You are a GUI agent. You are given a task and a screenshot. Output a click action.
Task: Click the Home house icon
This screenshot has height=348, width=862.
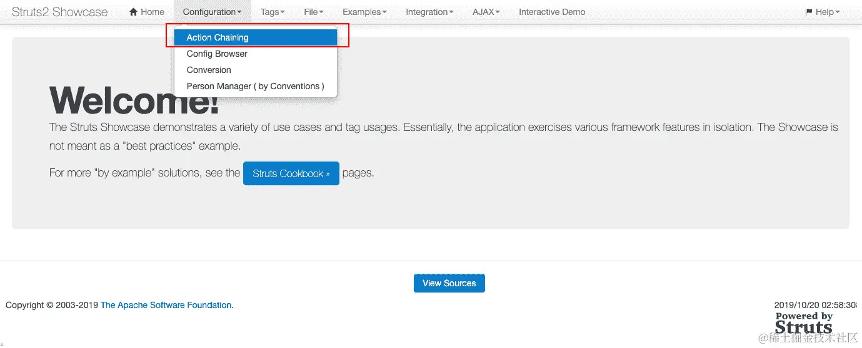tap(133, 12)
